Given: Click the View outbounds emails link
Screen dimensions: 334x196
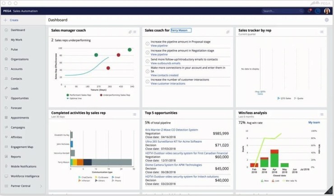Looking at the screenshot, I should (165, 63).
